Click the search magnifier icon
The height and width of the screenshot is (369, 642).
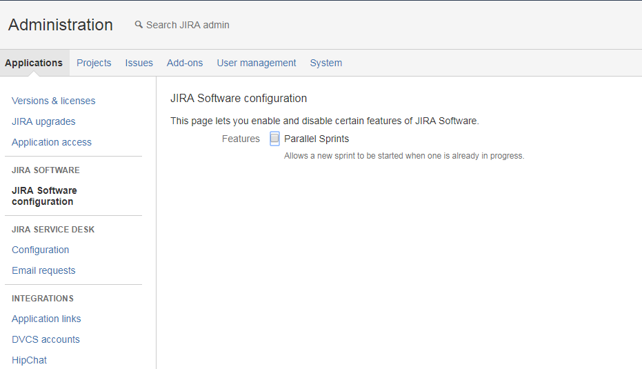139,25
